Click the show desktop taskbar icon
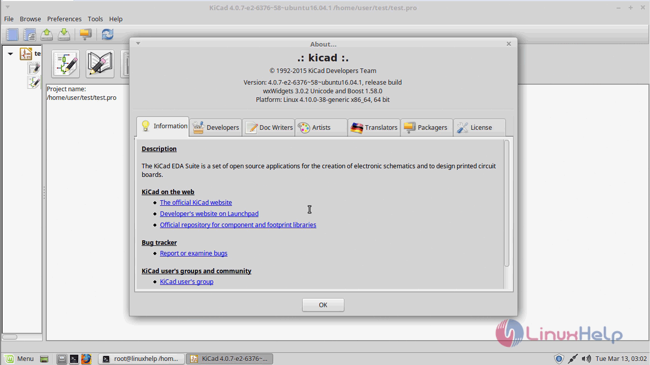The height and width of the screenshot is (365, 650). tap(44, 359)
